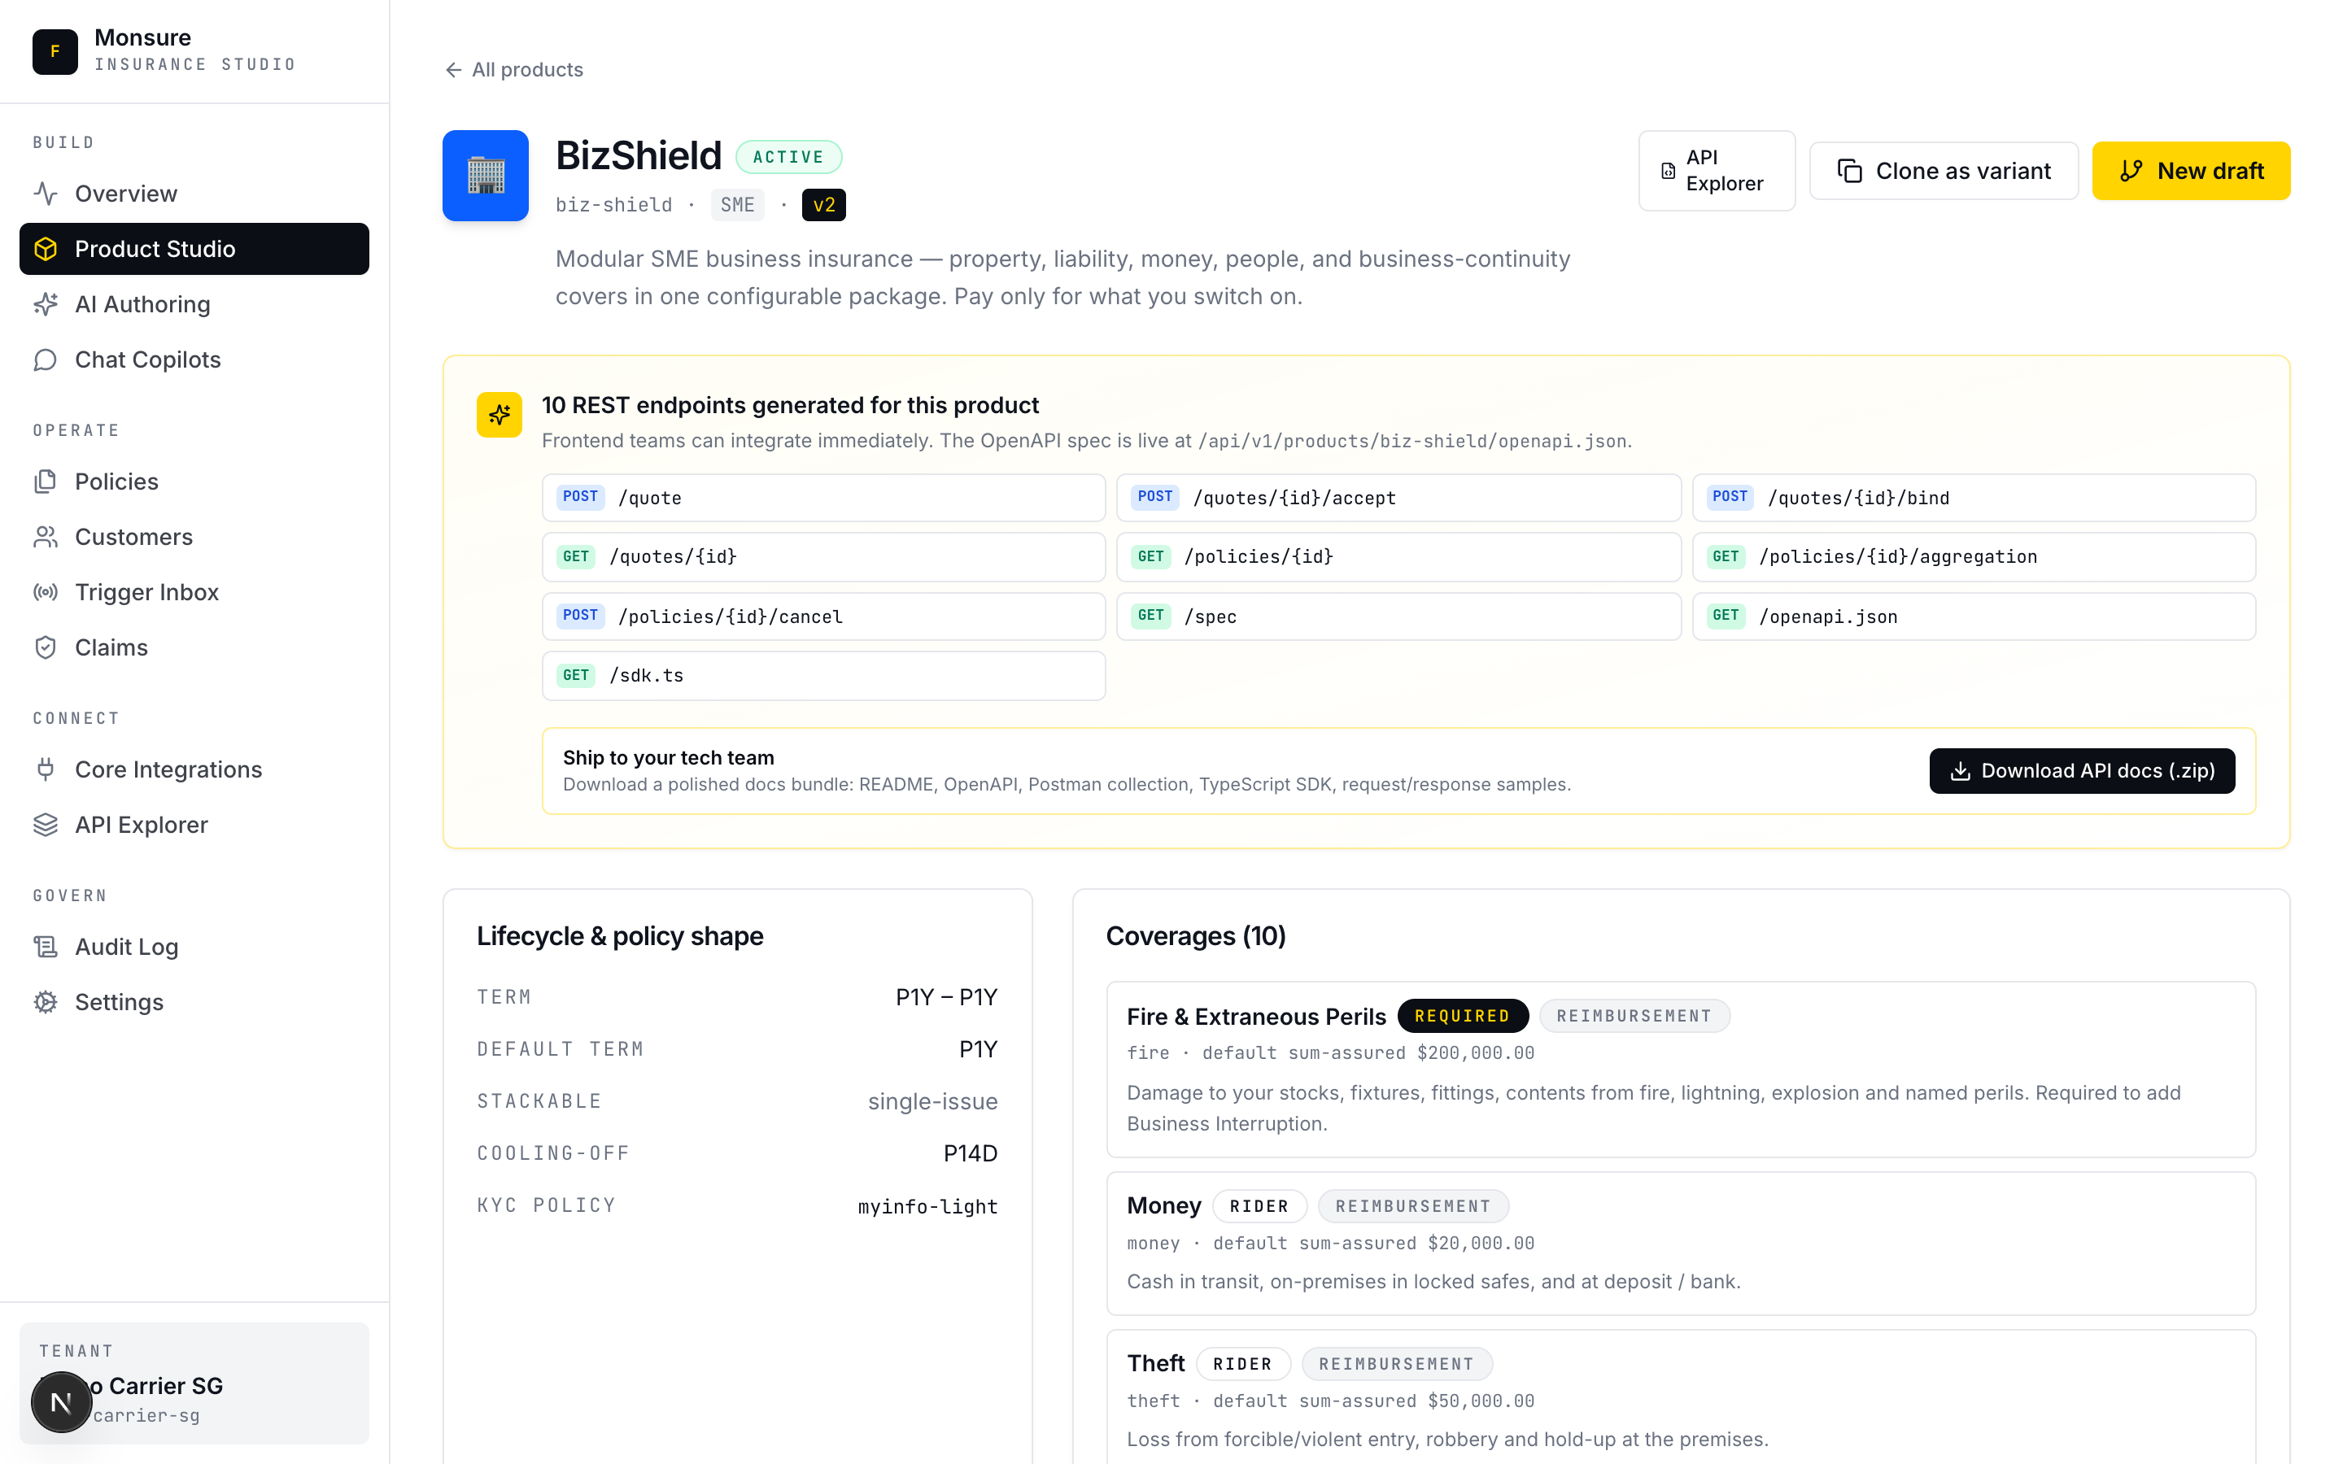Click the Monsure F logo
2343x1464 pixels.
pyautogui.click(x=55, y=51)
